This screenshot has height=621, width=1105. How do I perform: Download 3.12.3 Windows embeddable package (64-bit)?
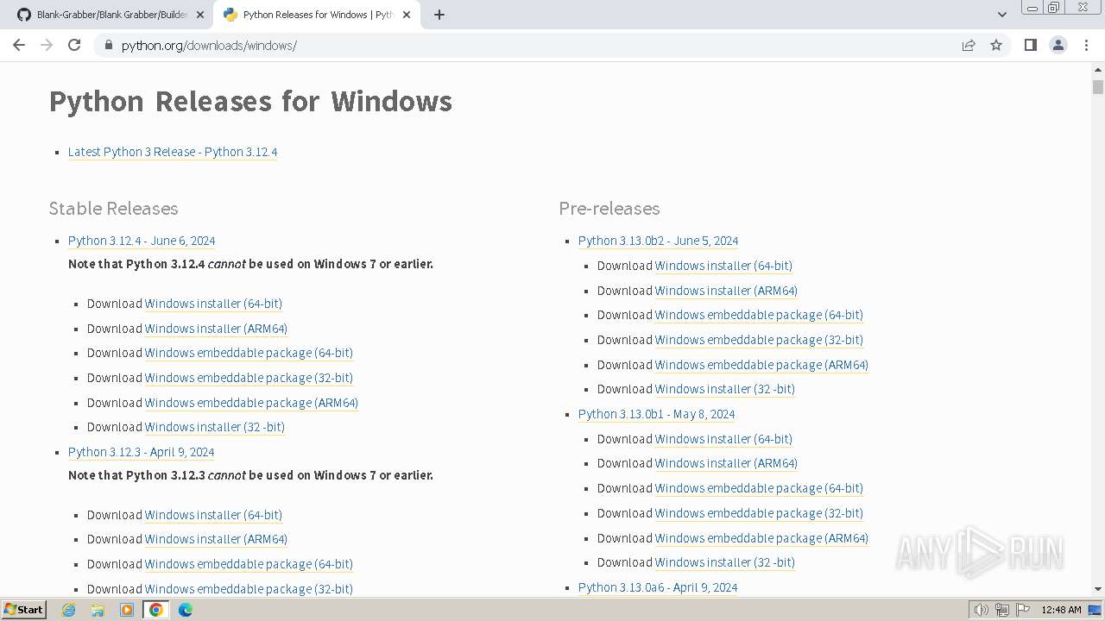tap(249, 564)
